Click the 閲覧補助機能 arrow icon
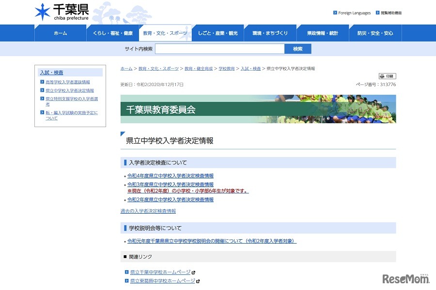 377,13
